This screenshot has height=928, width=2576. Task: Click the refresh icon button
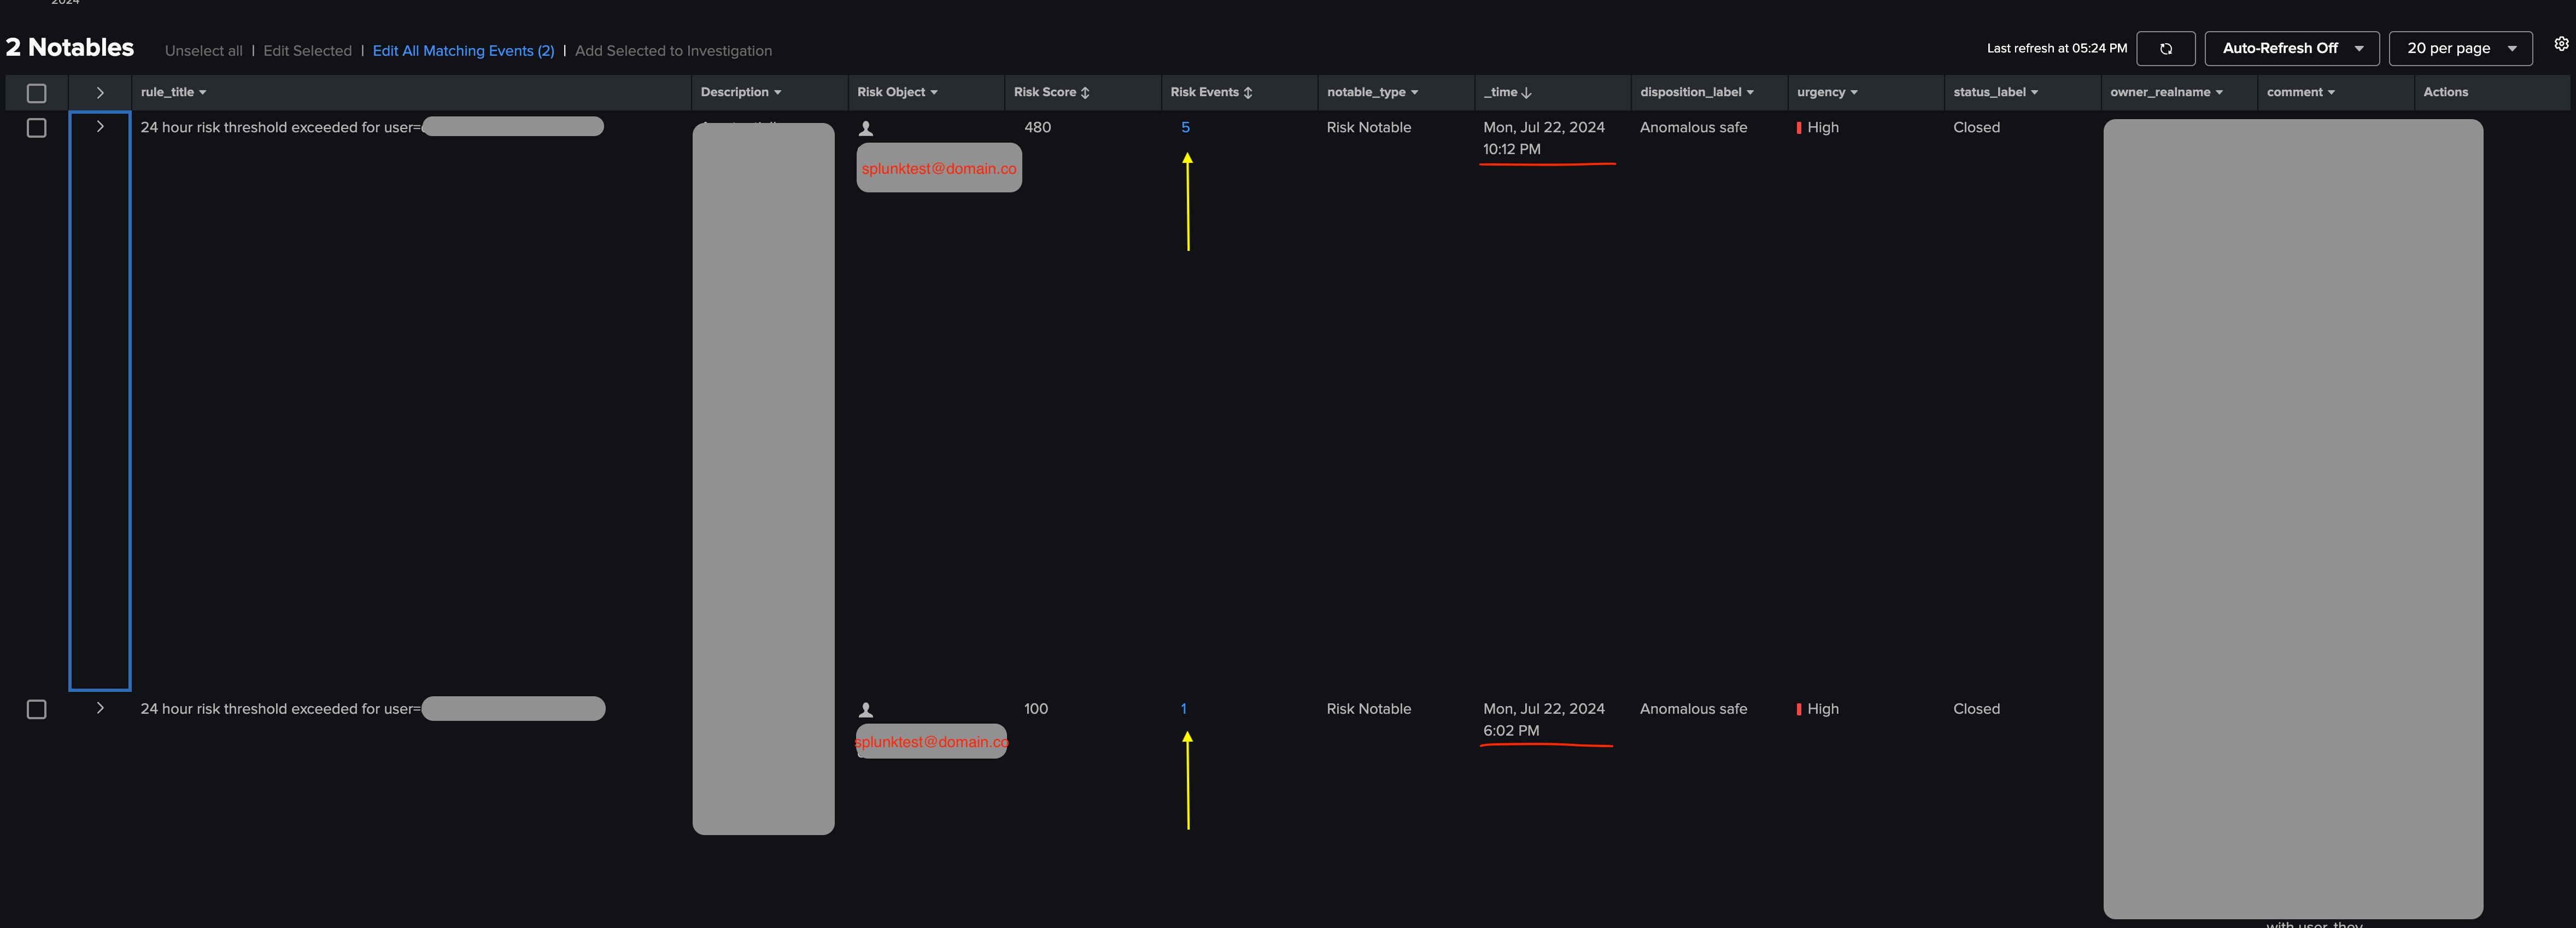[2165, 48]
